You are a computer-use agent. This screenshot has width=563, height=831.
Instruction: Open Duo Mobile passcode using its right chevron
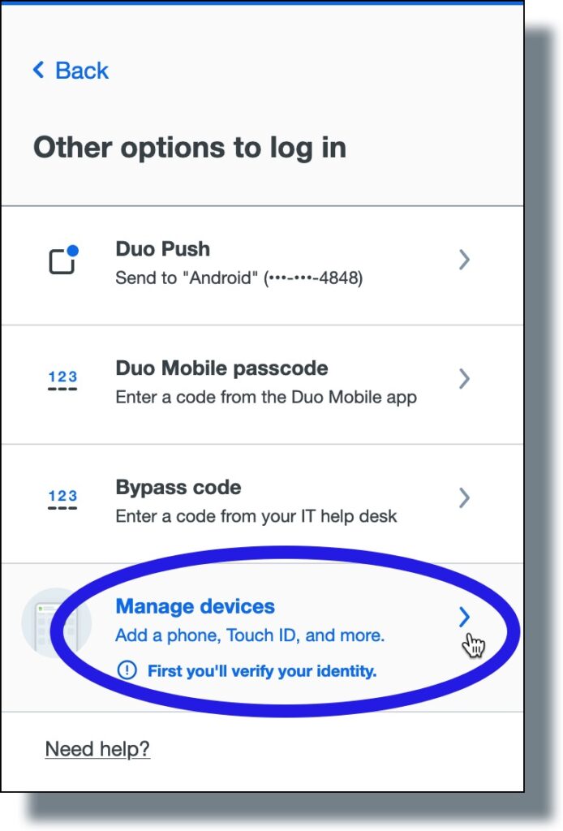tap(464, 378)
